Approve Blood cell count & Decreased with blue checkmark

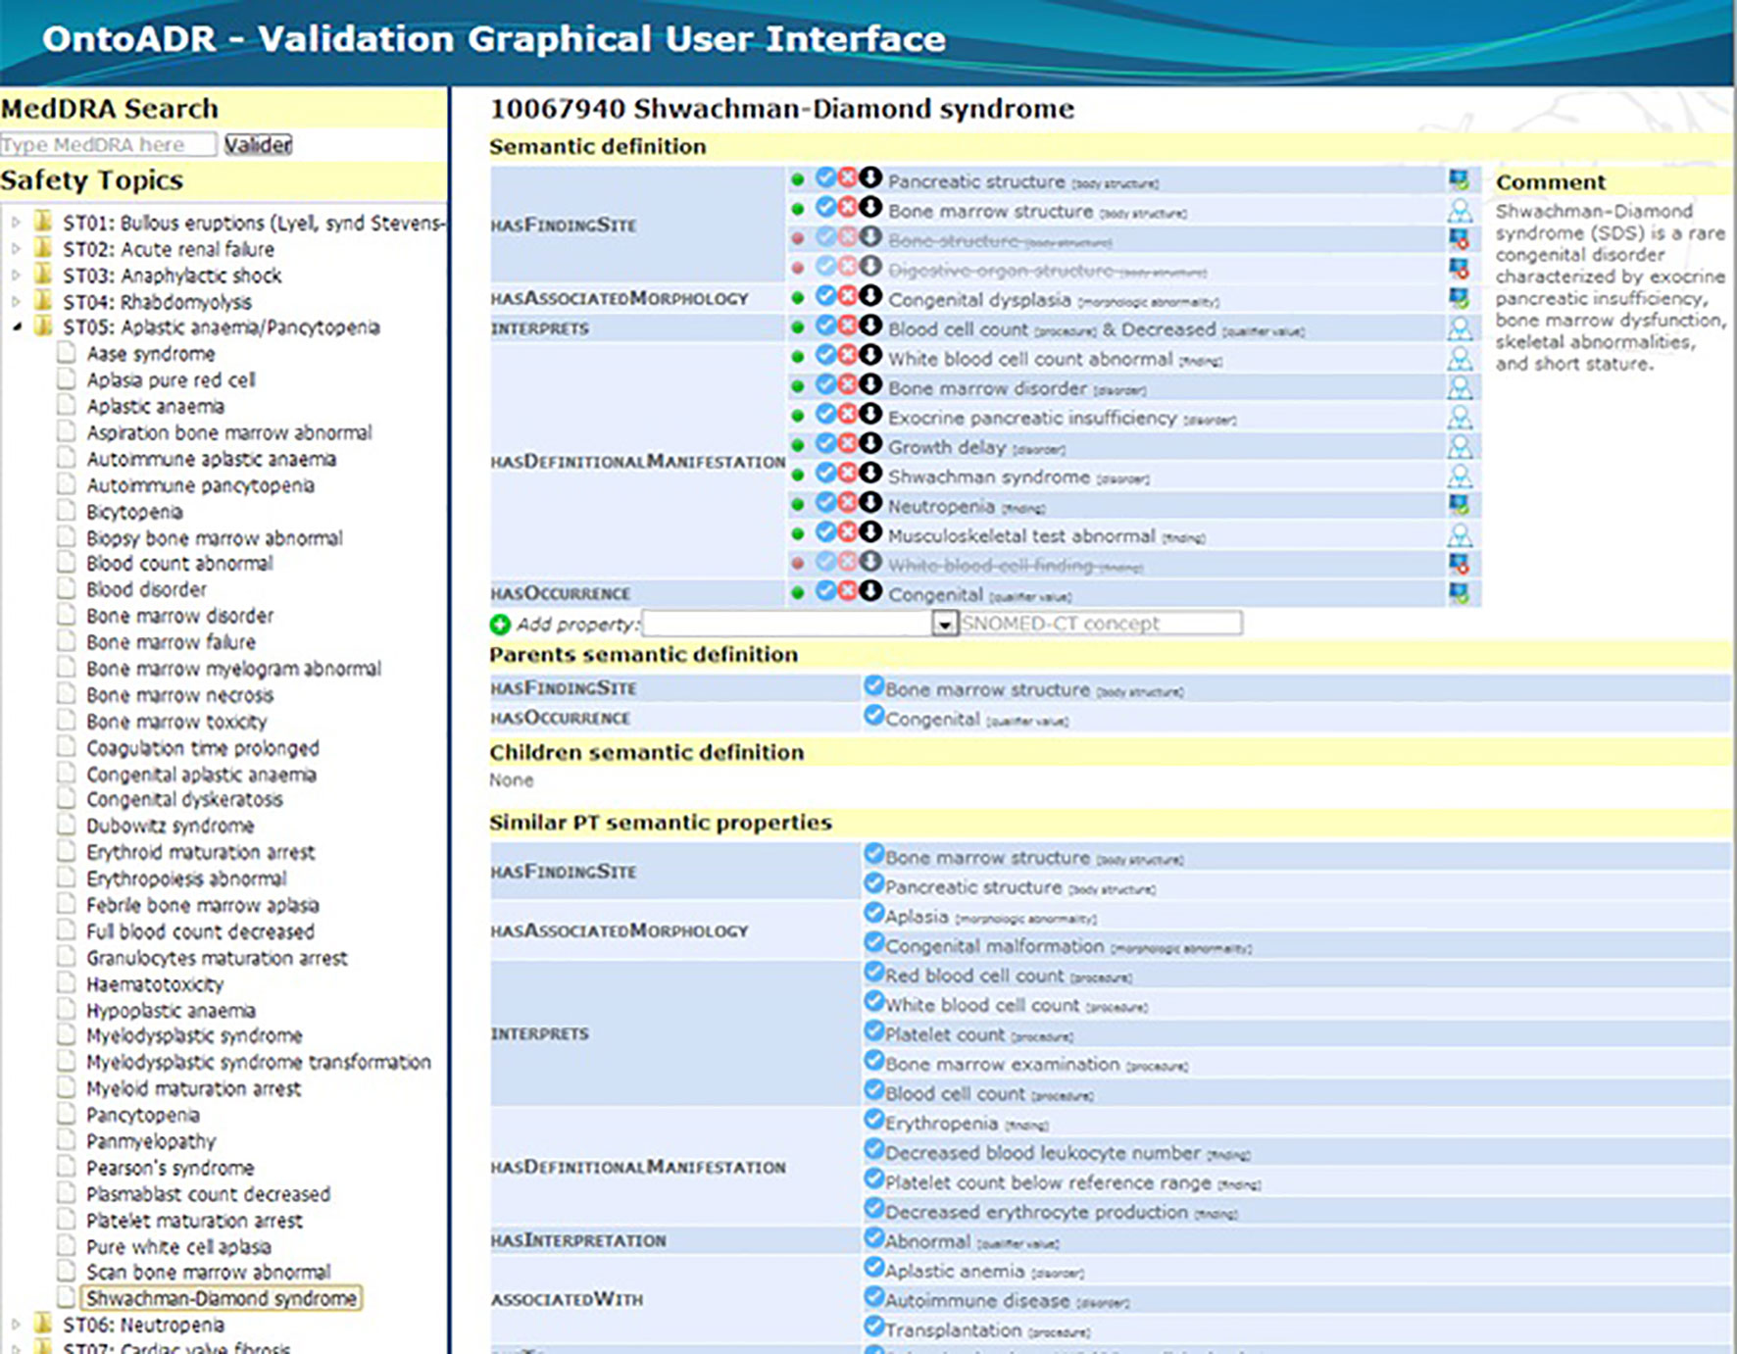pyautogui.click(x=826, y=326)
